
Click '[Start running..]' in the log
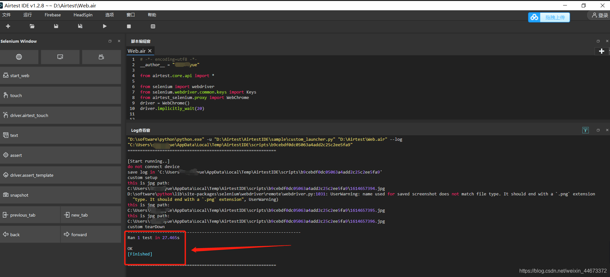(x=148, y=161)
